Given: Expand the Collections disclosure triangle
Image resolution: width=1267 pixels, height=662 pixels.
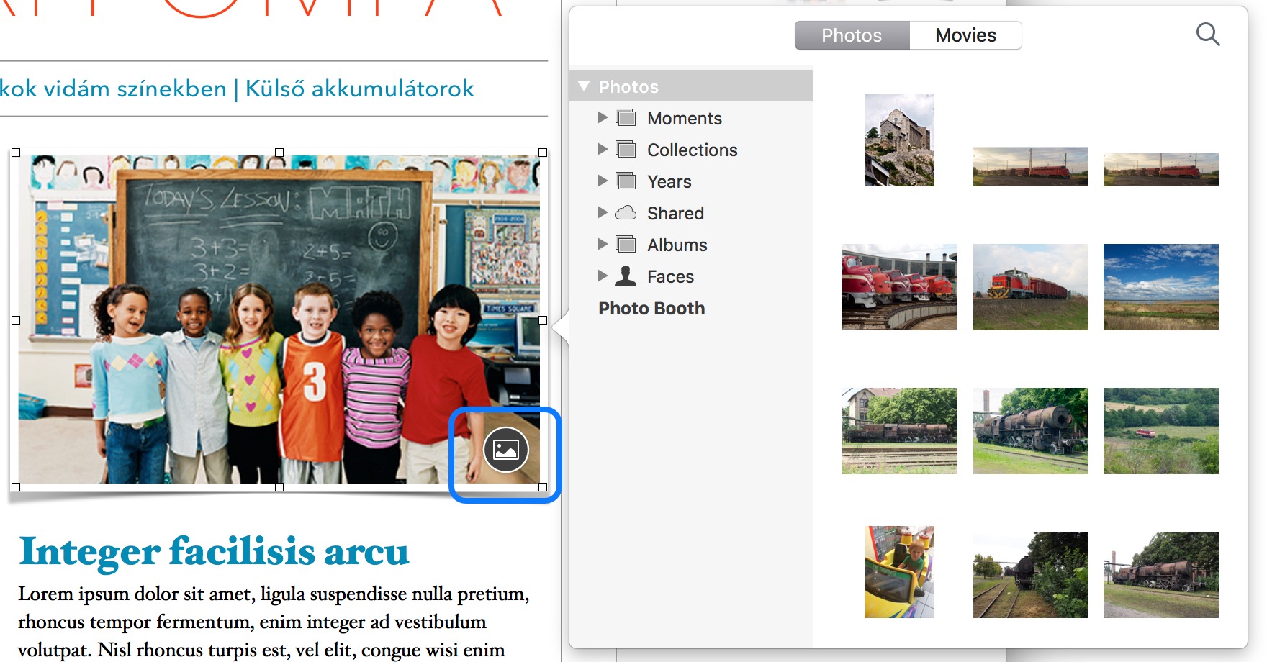Looking at the screenshot, I should (x=603, y=149).
